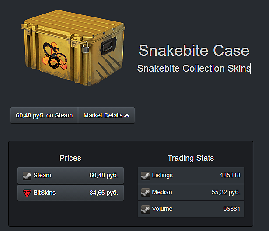Click the red BitSkins logo icon
This screenshot has height=231, width=269.
[x=27, y=193]
